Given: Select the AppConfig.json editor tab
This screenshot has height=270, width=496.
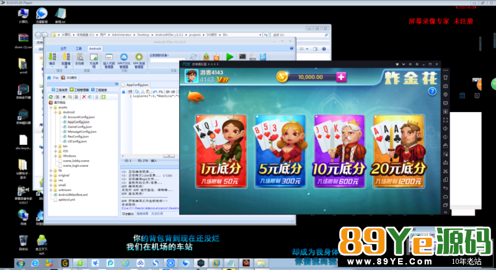Looking at the screenshot, I should point(135,85).
